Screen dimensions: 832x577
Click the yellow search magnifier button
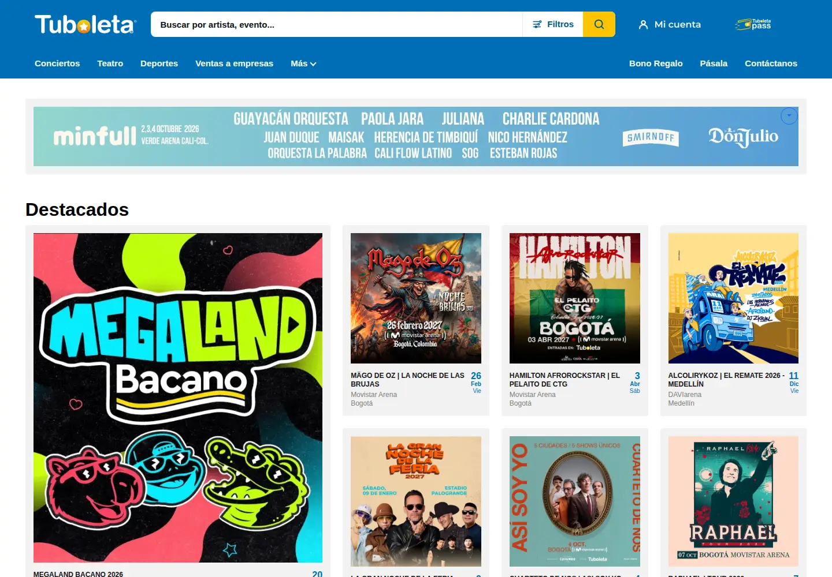pyautogui.click(x=599, y=24)
